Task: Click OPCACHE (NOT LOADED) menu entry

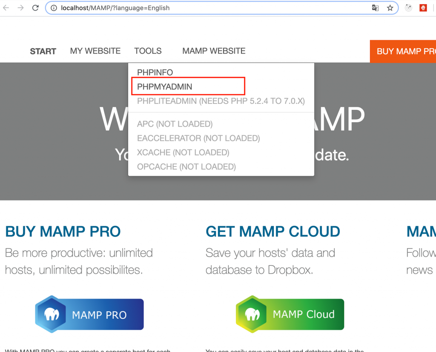Action: (x=186, y=166)
